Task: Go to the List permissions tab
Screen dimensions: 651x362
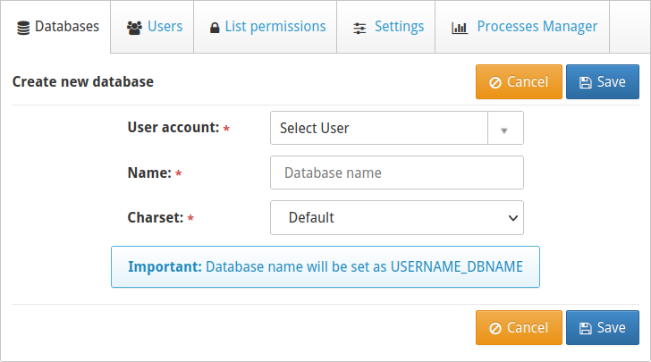Action: click(267, 27)
